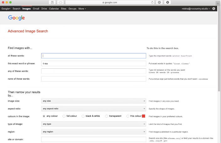Click the any of these words field
The height and width of the screenshot is (143, 221).
(94, 71)
